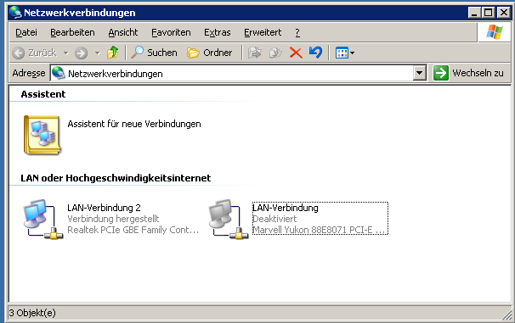Click the Netzwerkverbindungen title bar icon
515x323 pixels.
click(x=15, y=13)
